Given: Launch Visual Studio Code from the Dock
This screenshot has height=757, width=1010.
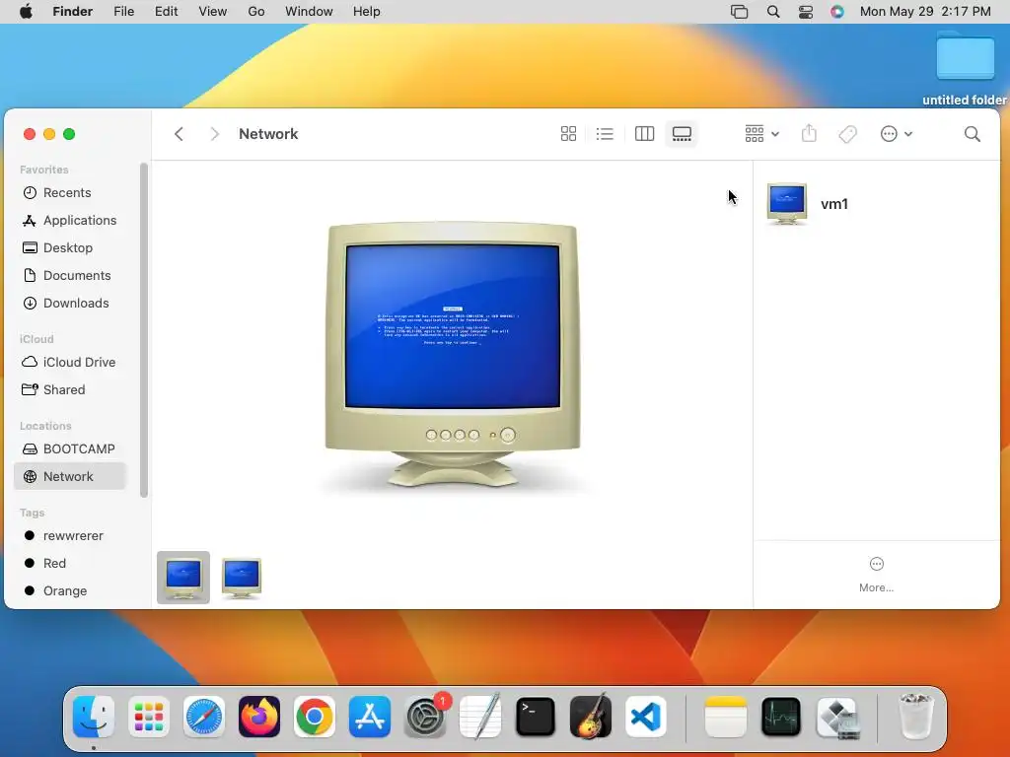Looking at the screenshot, I should pyautogui.click(x=645, y=717).
